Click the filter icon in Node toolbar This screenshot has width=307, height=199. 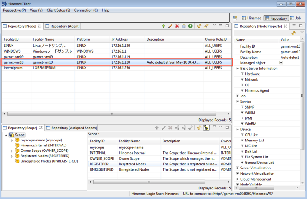(x=206, y=26)
